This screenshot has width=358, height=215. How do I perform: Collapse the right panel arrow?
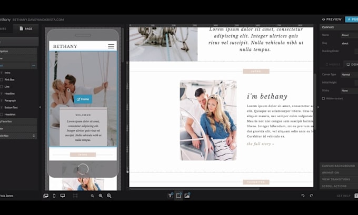pyautogui.click(x=318, y=107)
